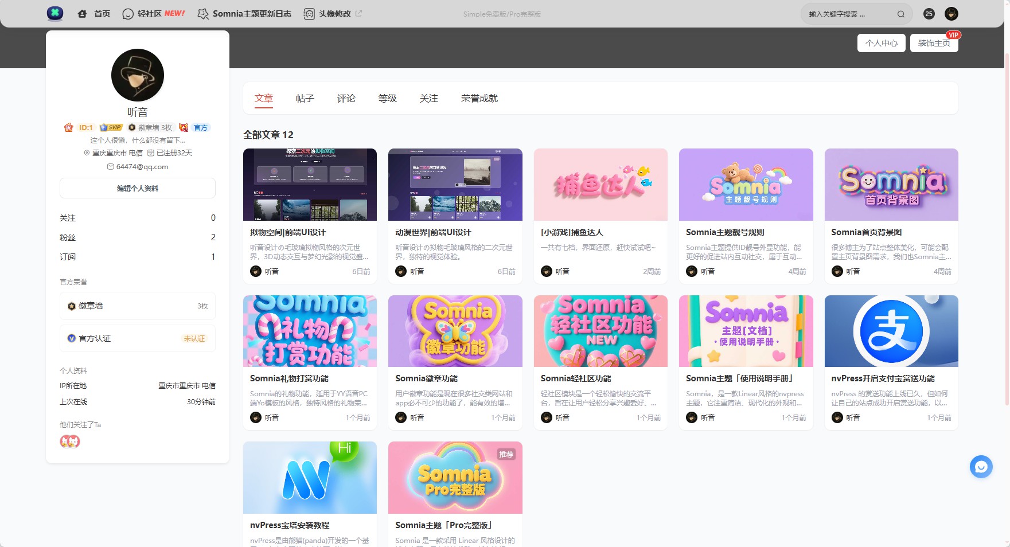Viewport: 1010px width, 547px height.
Task: Click the 徽章墙 3枚 tag under the username
Action: (150, 128)
